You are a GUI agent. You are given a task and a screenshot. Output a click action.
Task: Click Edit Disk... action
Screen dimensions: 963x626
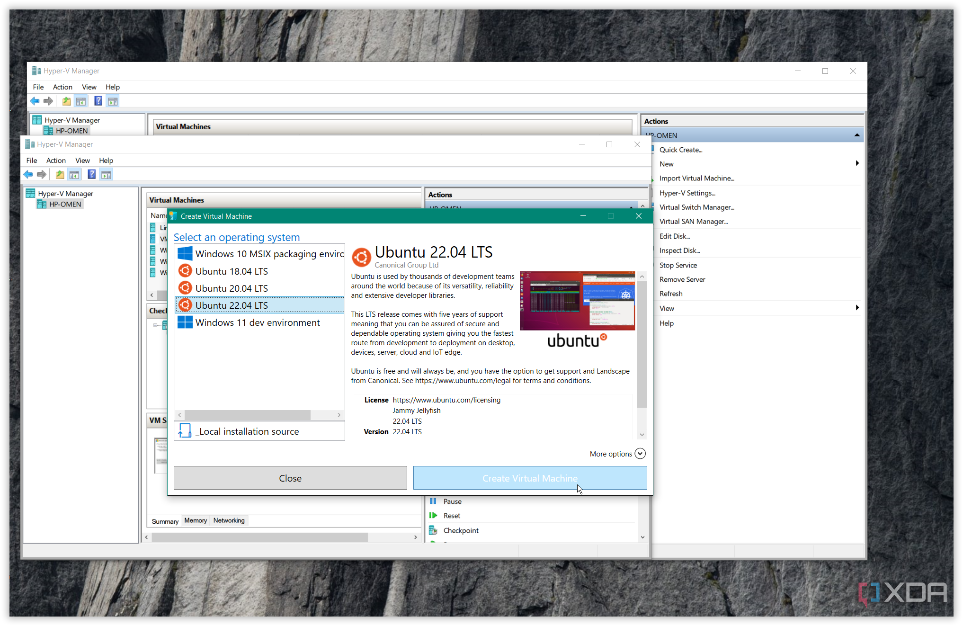[x=675, y=236]
